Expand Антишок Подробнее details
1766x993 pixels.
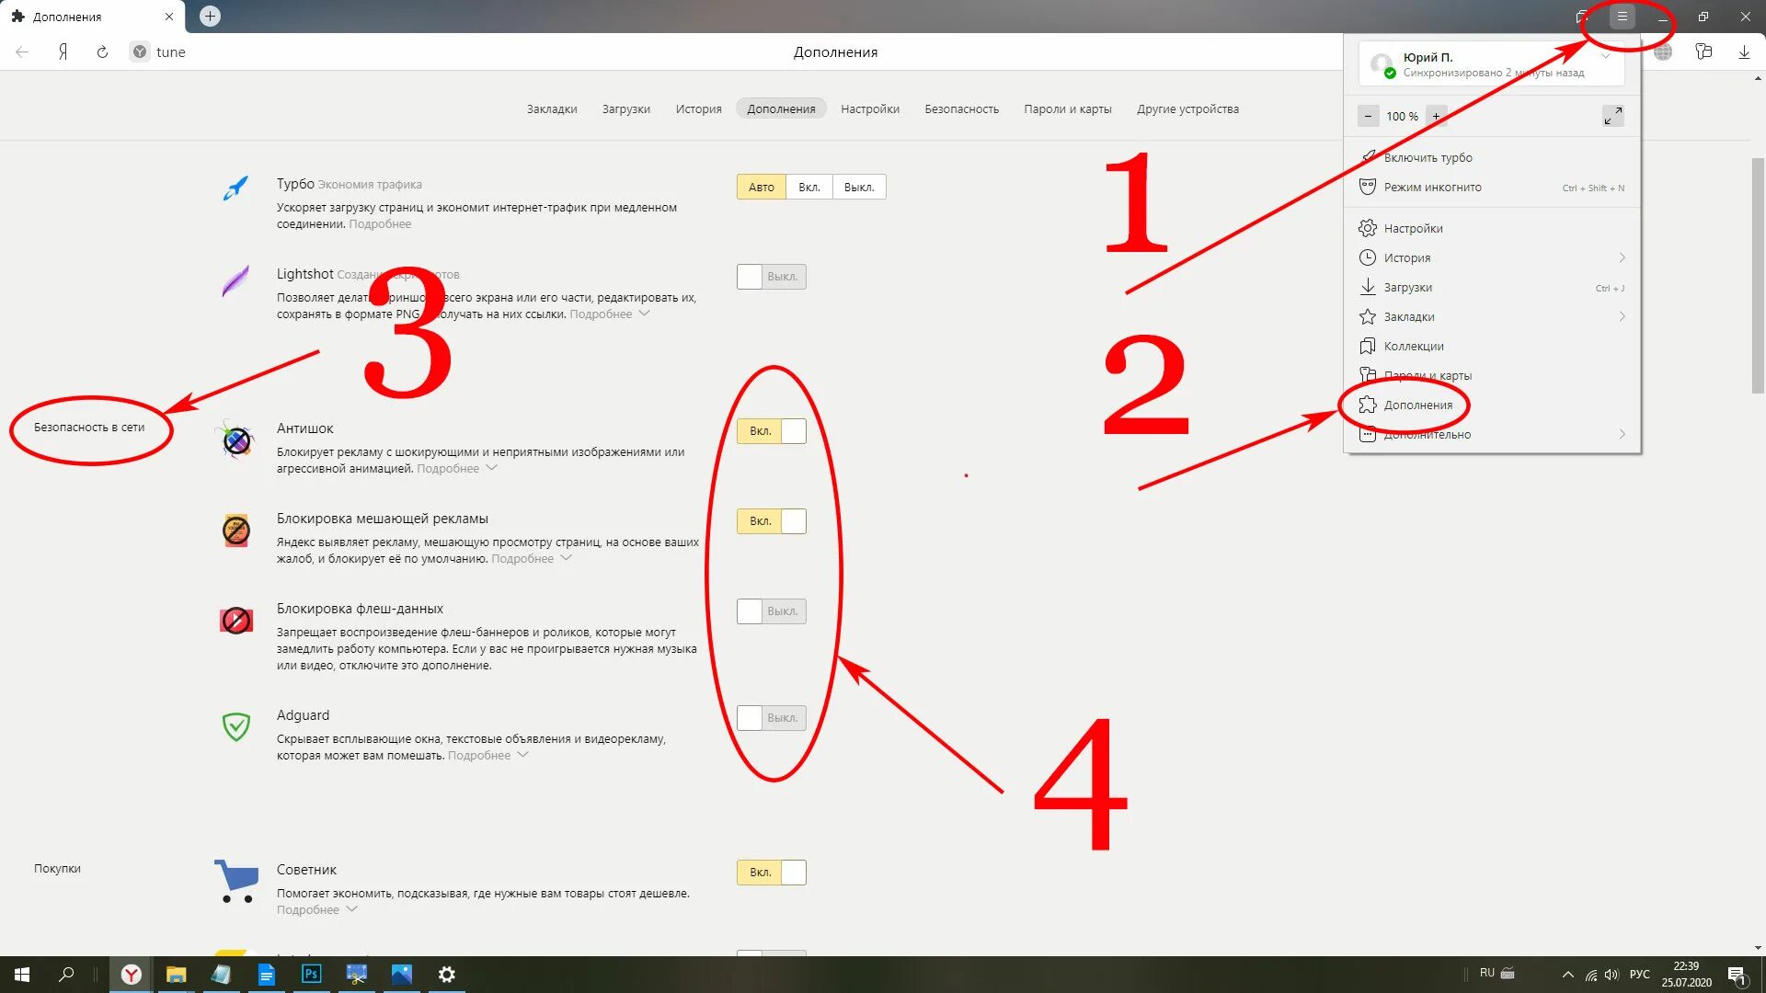pos(457,469)
